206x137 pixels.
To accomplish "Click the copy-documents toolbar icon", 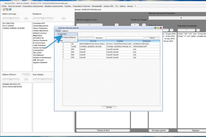I will (x=7, y=10).
